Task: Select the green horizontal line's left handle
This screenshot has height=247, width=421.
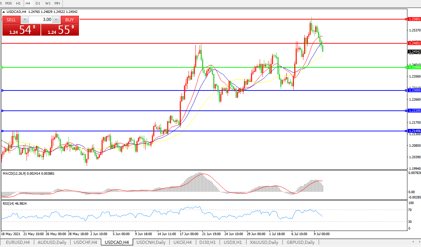Action: point(2,67)
